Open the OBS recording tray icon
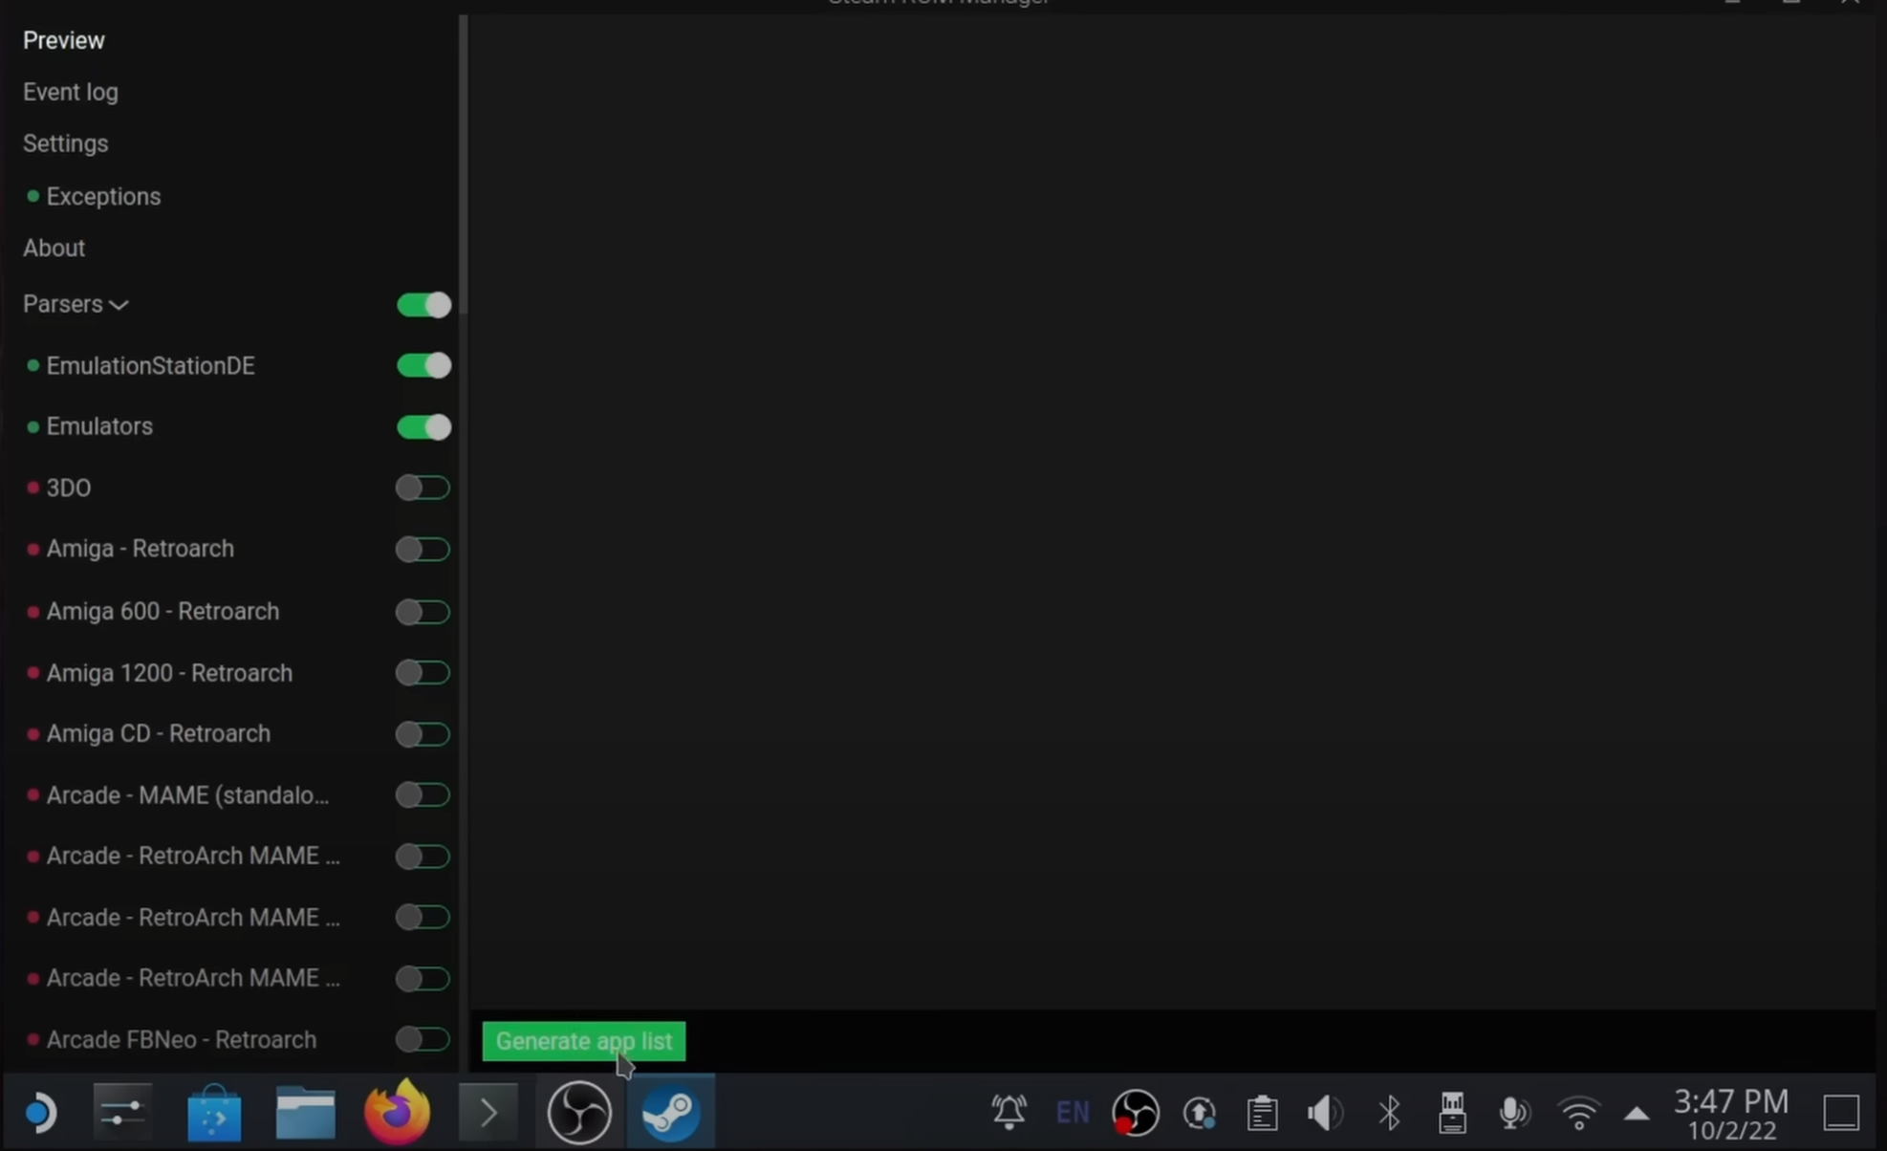This screenshot has width=1887, height=1151. click(1136, 1112)
